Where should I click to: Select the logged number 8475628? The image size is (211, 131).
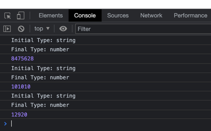click(22, 59)
